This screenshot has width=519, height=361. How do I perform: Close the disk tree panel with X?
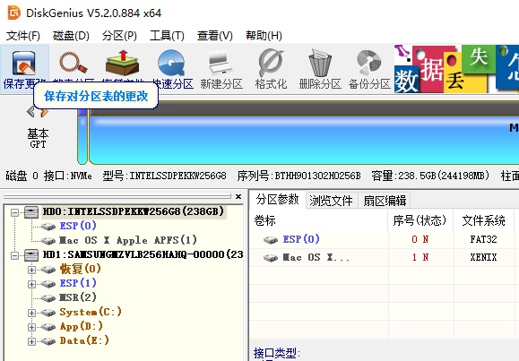click(x=238, y=196)
